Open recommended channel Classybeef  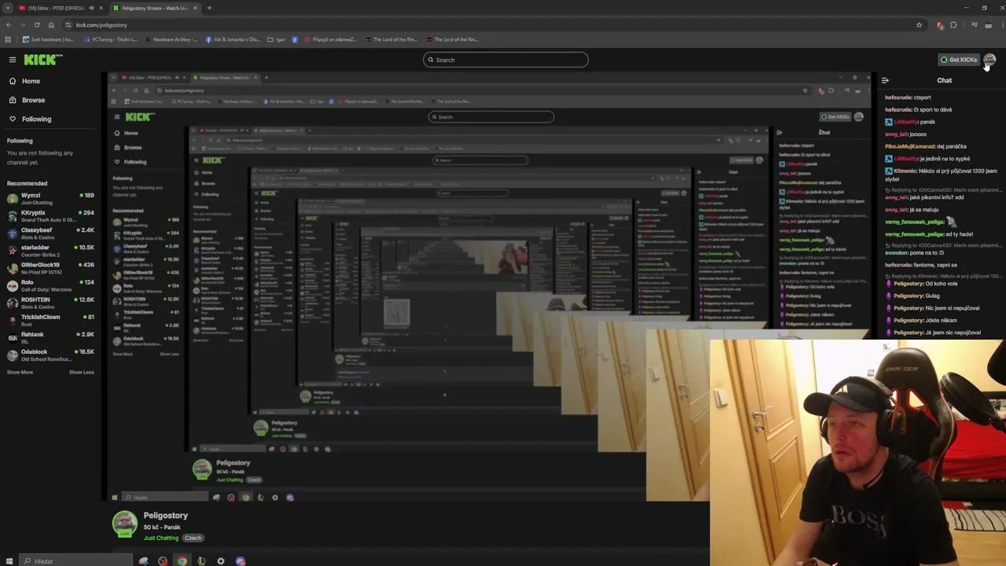(x=50, y=233)
